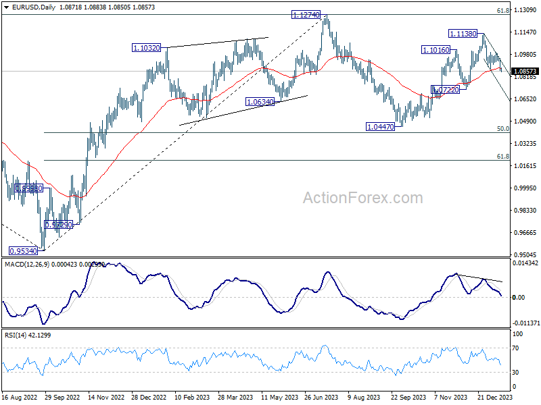Click the RSI(14) 42.1299 indicator label

click(28, 335)
